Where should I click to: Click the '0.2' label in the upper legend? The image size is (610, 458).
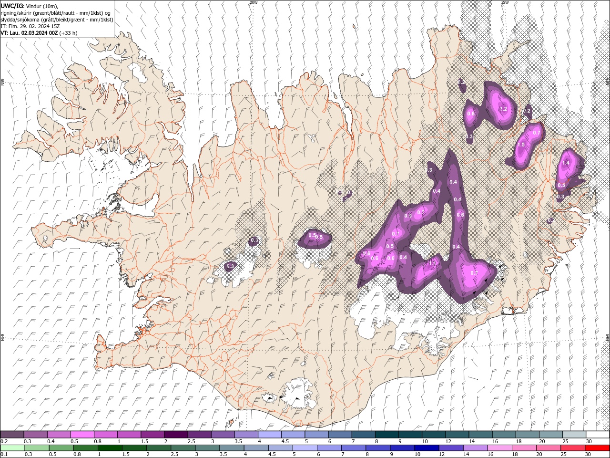coord(4,441)
